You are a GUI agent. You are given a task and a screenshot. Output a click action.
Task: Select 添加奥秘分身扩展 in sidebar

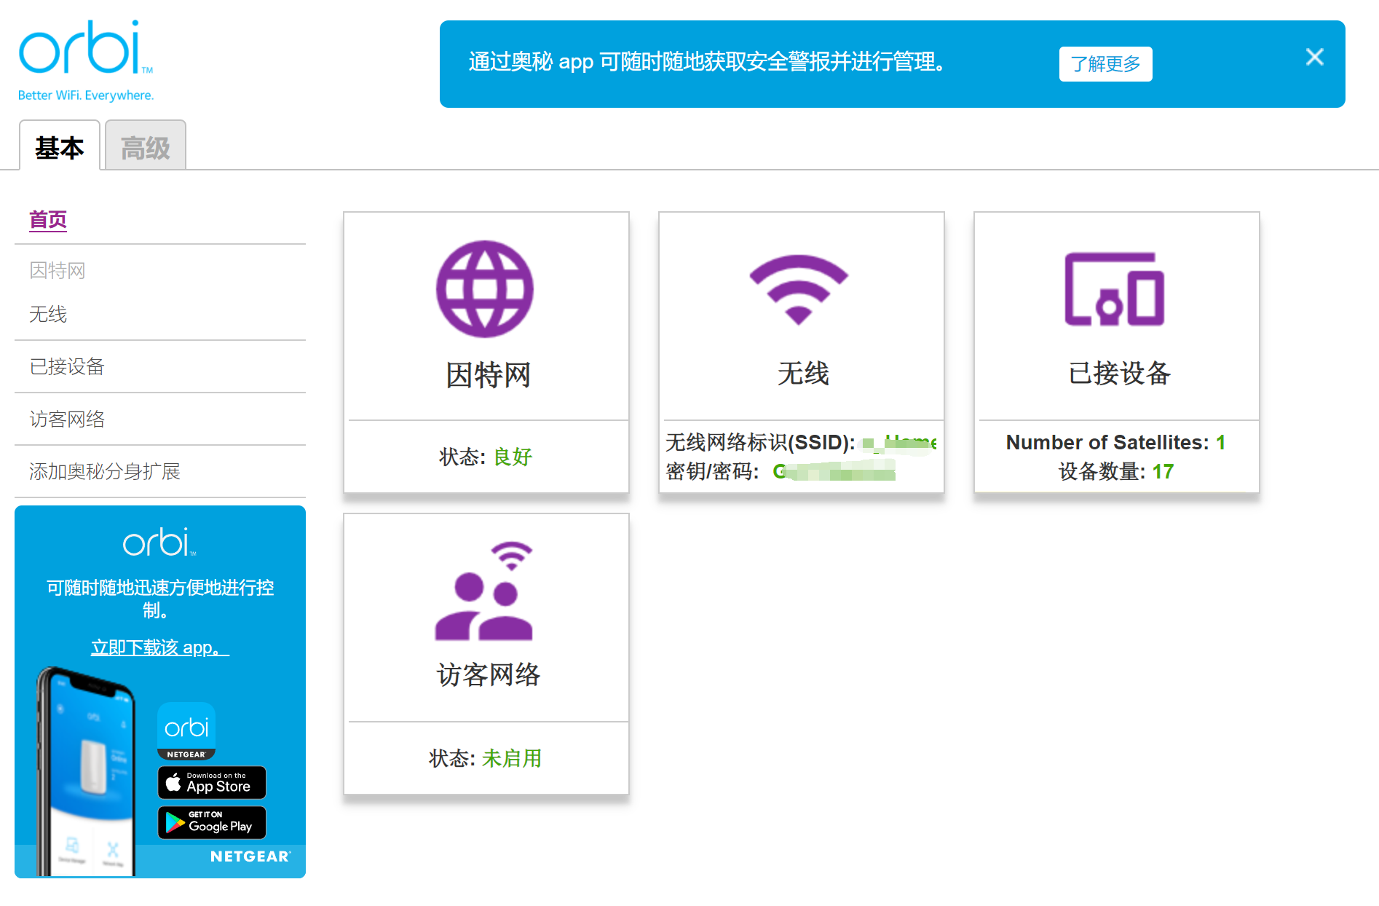click(105, 472)
